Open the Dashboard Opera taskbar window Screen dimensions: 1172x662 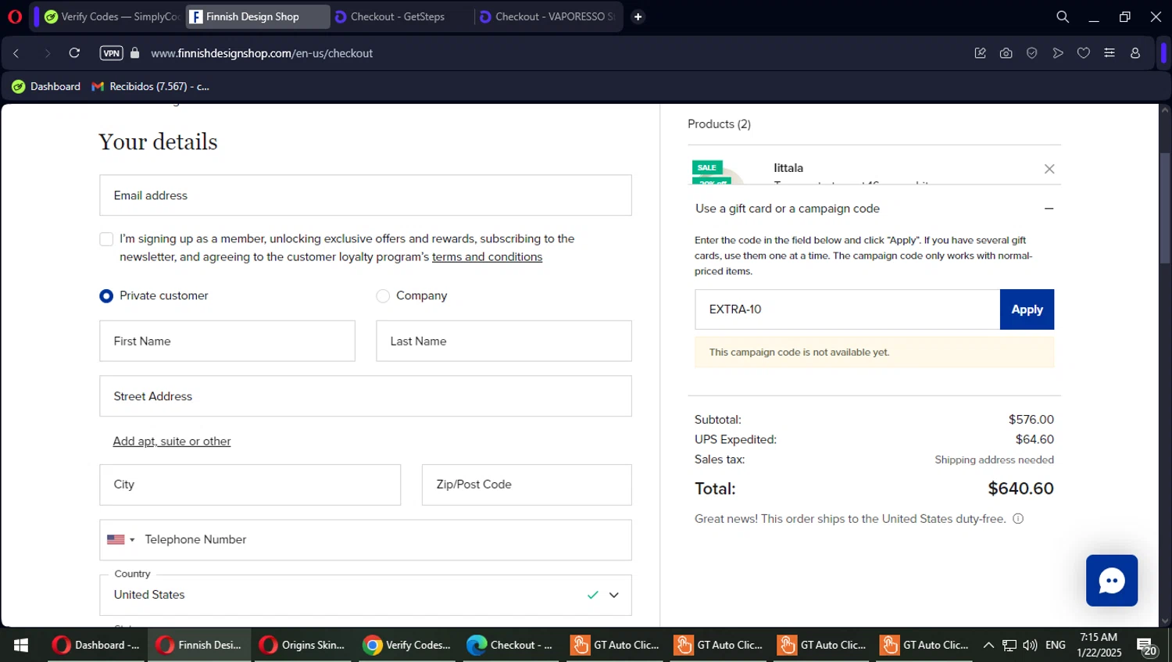click(x=96, y=645)
